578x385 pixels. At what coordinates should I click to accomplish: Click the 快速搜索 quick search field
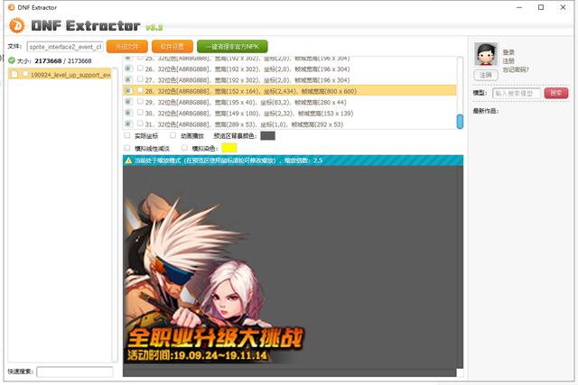pyautogui.click(x=74, y=371)
